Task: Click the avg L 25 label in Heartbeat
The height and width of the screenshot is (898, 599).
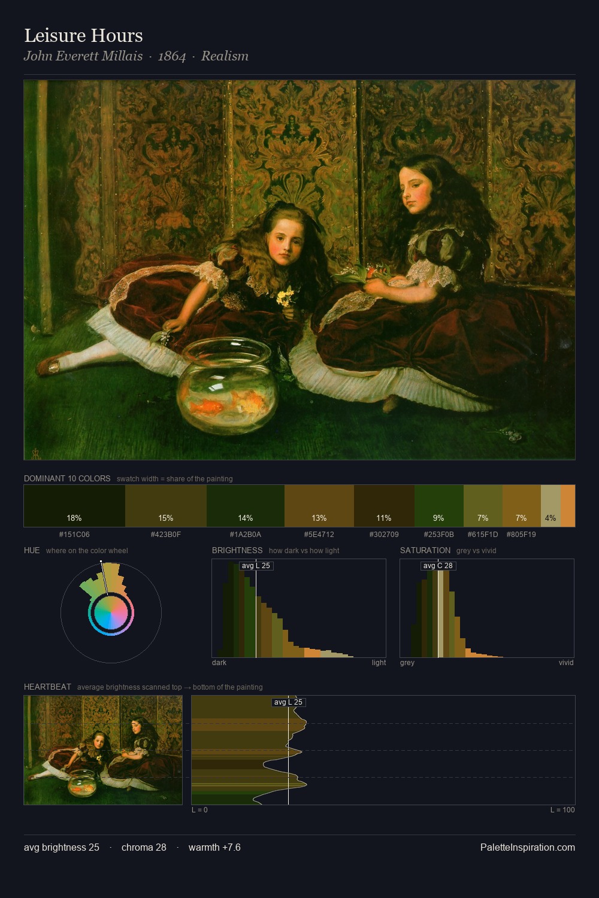Action: [x=289, y=702]
